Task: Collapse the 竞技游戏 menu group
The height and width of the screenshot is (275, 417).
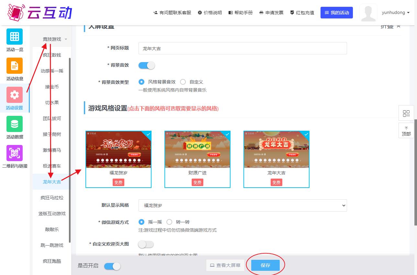Action: [x=52, y=39]
